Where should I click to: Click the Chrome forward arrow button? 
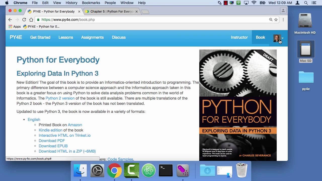17,20
